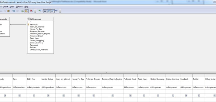Toggle Distinct Values filter icon
This screenshot has width=216, height=102.
coord(56,11)
